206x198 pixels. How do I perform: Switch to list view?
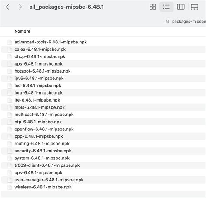coord(166,7)
